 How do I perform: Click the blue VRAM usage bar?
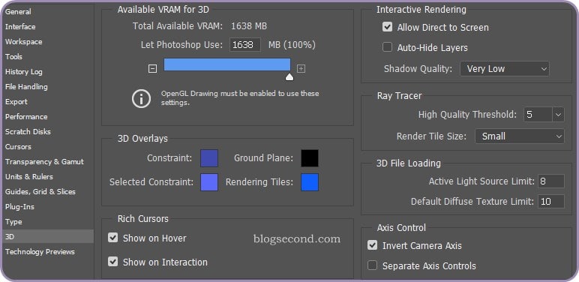pyautogui.click(x=227, y=64)
